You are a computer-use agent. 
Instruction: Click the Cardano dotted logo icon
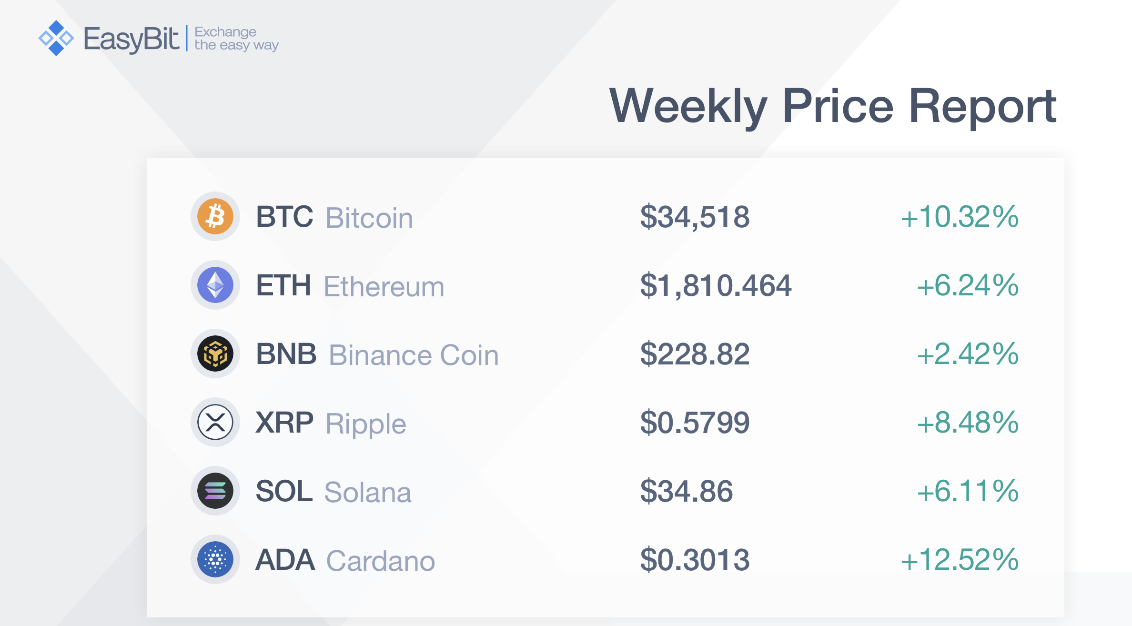coord(215,559)
